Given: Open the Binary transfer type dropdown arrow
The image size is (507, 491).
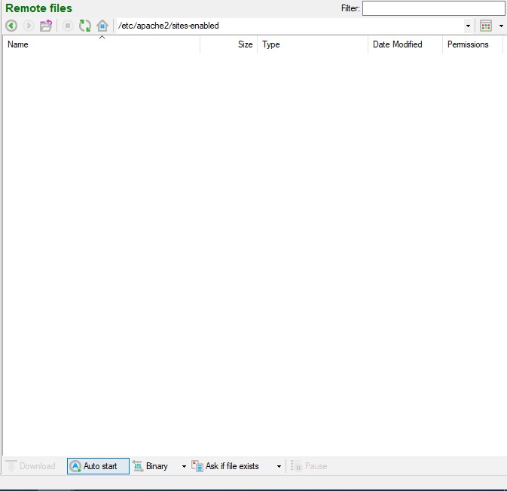Looking at the screenshot, I should click(x=184, y=466).
